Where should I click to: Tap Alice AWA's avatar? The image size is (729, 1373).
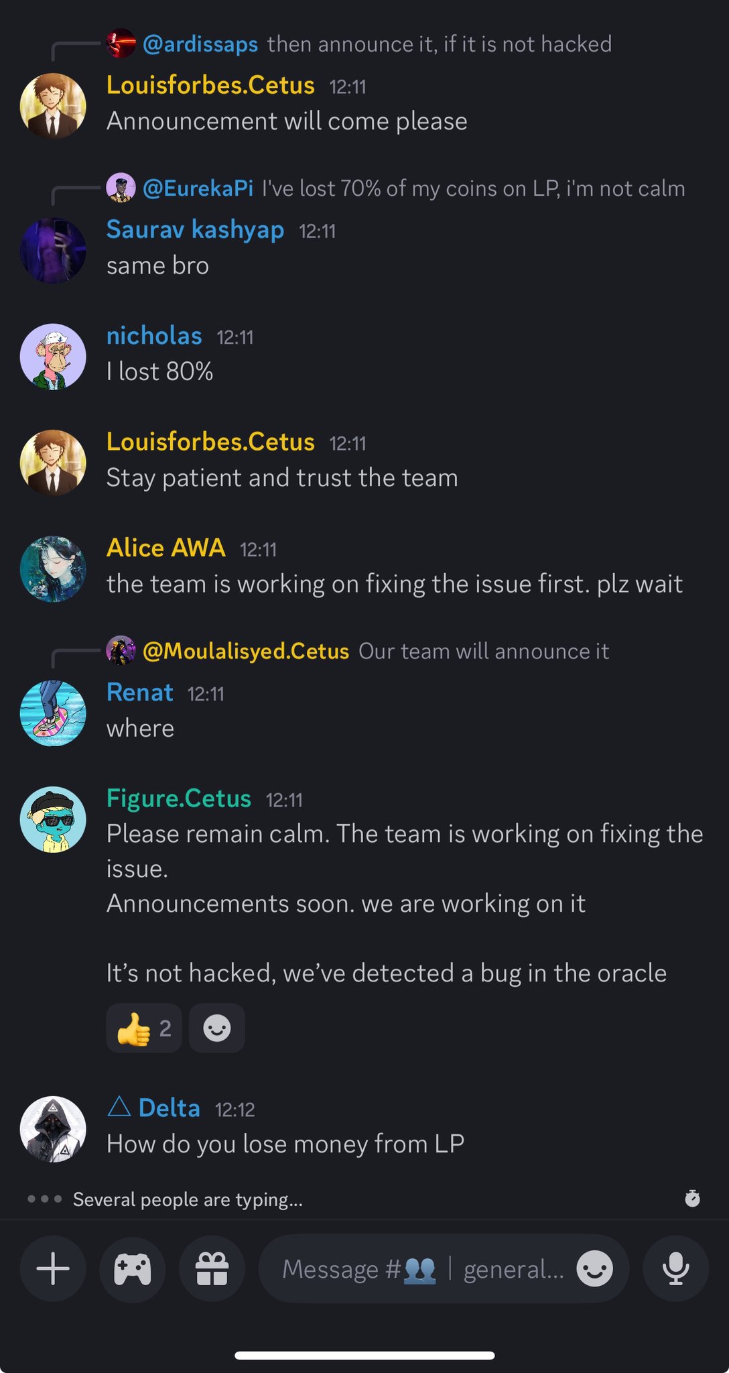(53, 569)
